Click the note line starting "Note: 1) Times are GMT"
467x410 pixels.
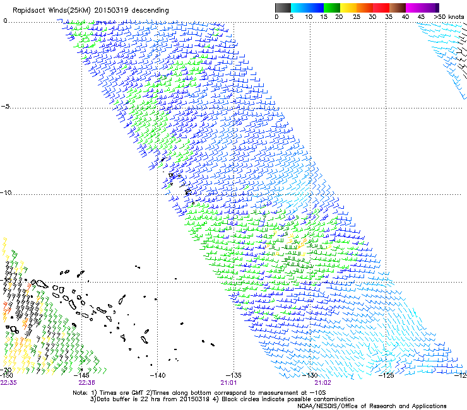199,393
